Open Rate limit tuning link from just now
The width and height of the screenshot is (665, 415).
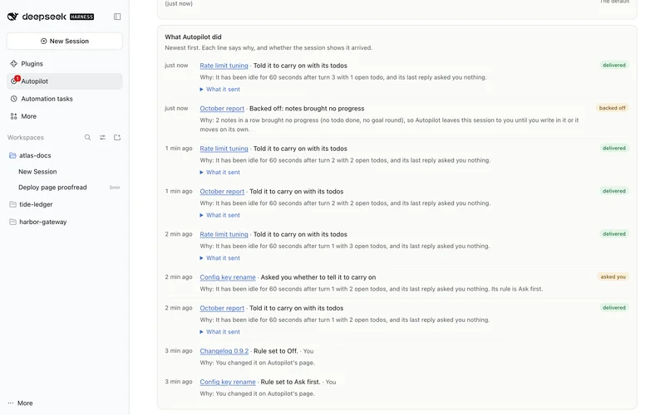pyautogui.click(x=224, y=66)
